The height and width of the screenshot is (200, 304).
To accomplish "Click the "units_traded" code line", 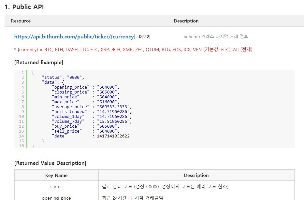I will pyautogui.click(x=92, y=112).
